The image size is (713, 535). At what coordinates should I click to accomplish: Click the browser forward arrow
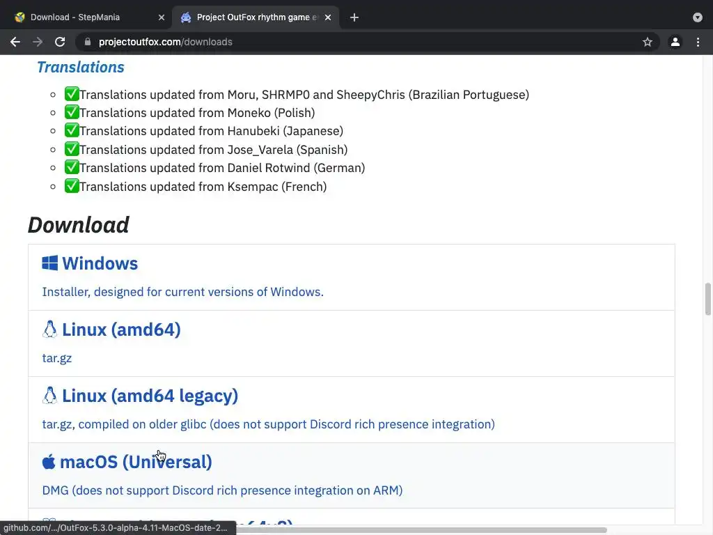point(38,42)
